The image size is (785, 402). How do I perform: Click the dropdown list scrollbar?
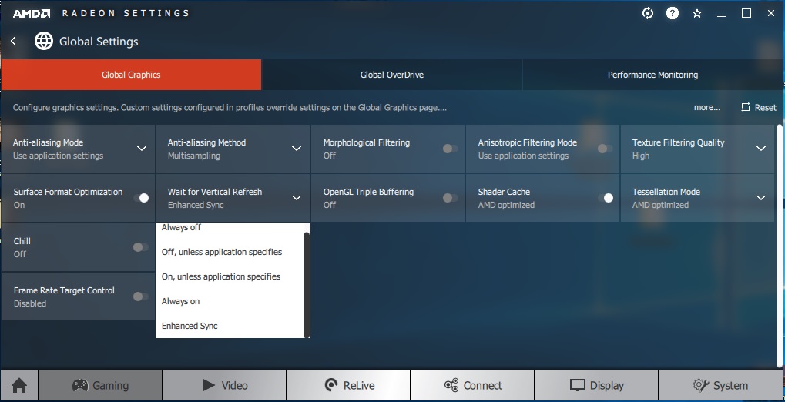pyautogui.click(x=307, y=285)
